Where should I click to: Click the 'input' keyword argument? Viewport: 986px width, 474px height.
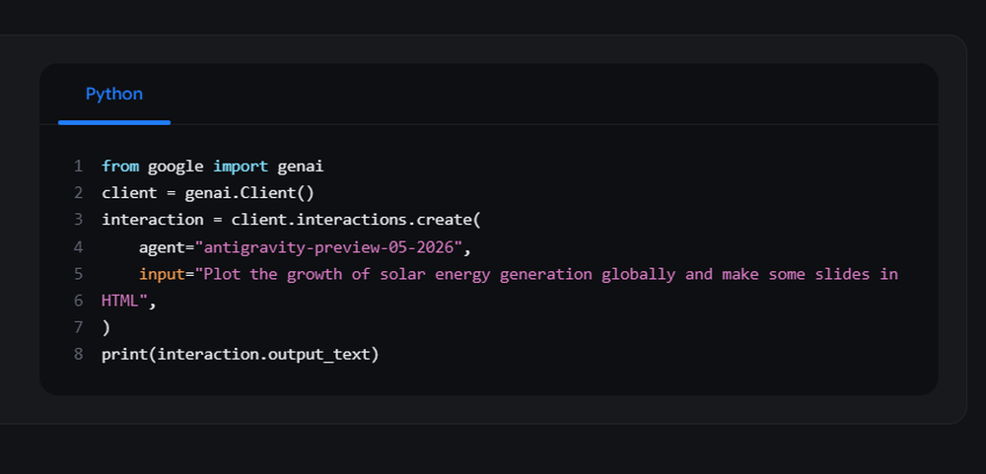(x=162, y=275)
